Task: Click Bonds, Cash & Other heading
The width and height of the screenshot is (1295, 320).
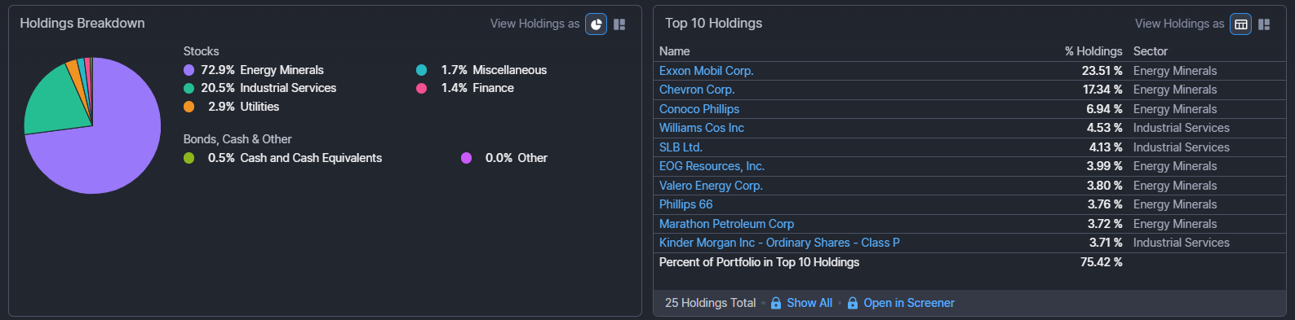Action: 237,139
